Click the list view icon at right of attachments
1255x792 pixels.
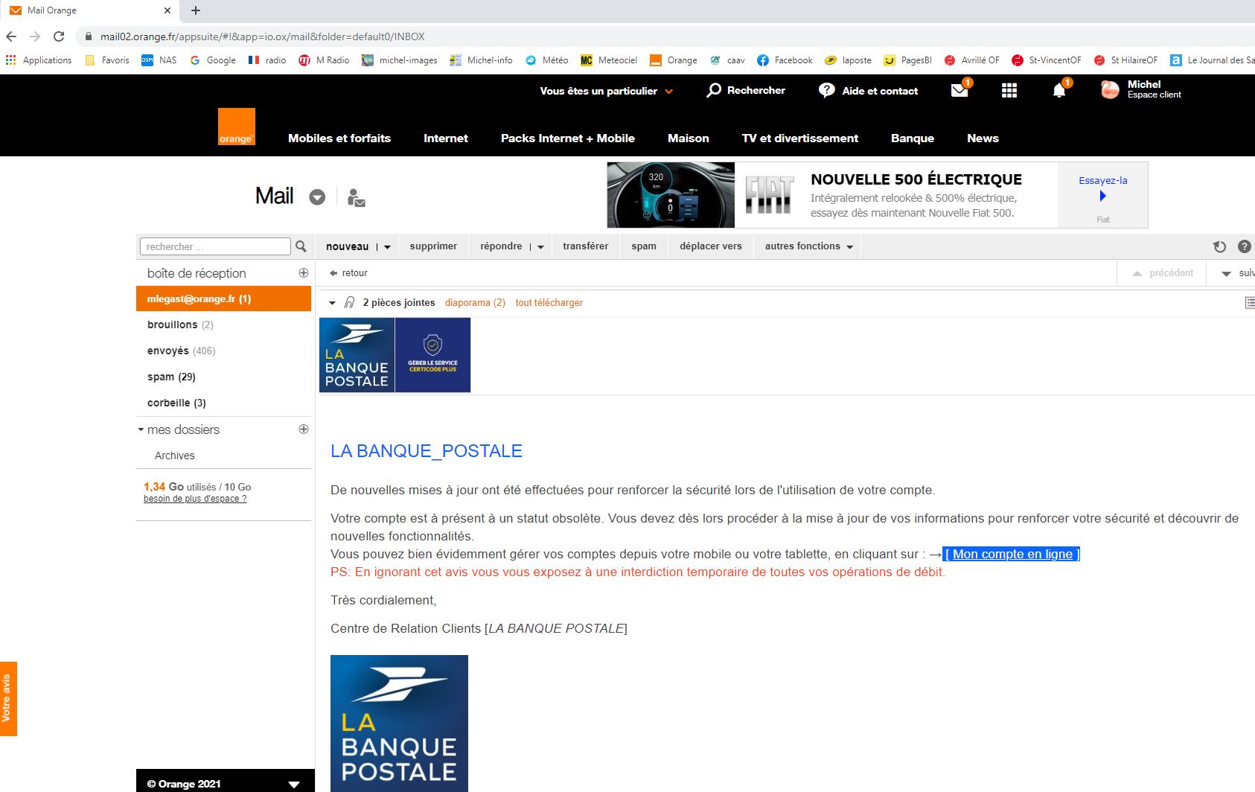(x=1250, y=302)
